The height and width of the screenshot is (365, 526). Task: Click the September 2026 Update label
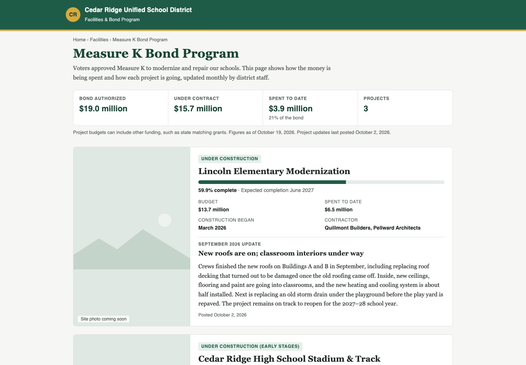pos(230,244)
